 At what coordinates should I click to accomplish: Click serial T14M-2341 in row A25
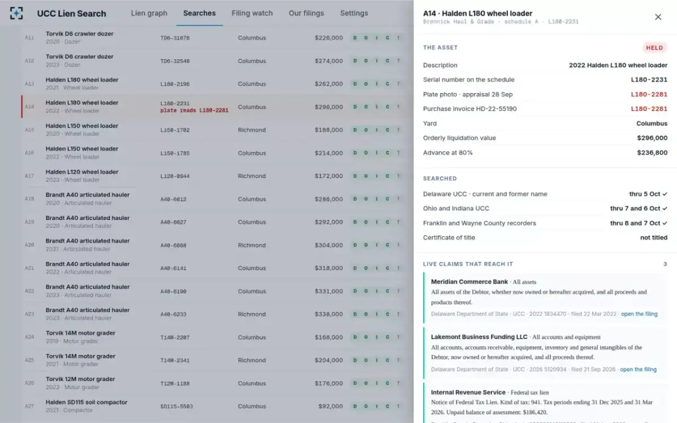175,360
